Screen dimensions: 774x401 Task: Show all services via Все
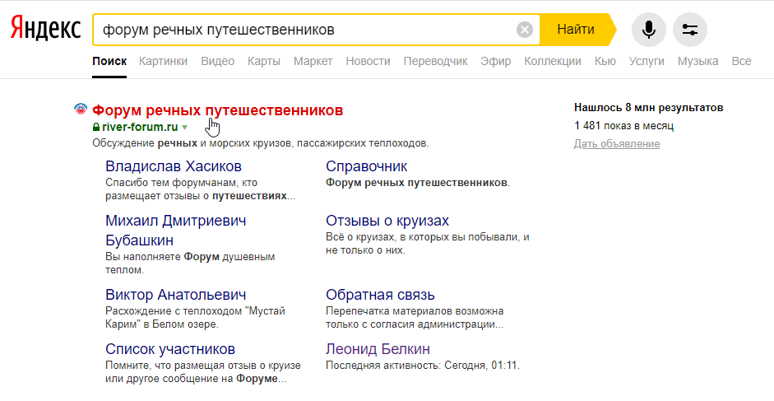pos(741,61)
